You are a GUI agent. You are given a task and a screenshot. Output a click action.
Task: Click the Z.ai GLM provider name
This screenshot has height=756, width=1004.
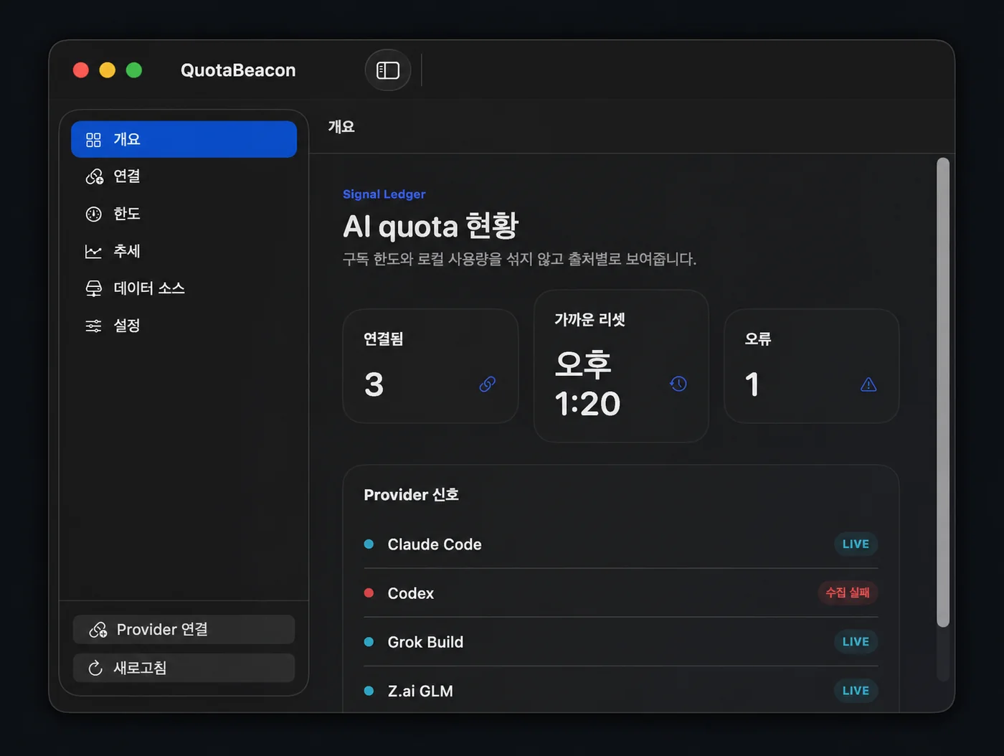point(420,691)
